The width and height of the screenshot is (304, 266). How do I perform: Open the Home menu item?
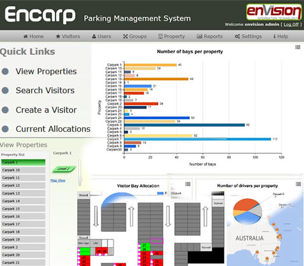click(33, 36)
